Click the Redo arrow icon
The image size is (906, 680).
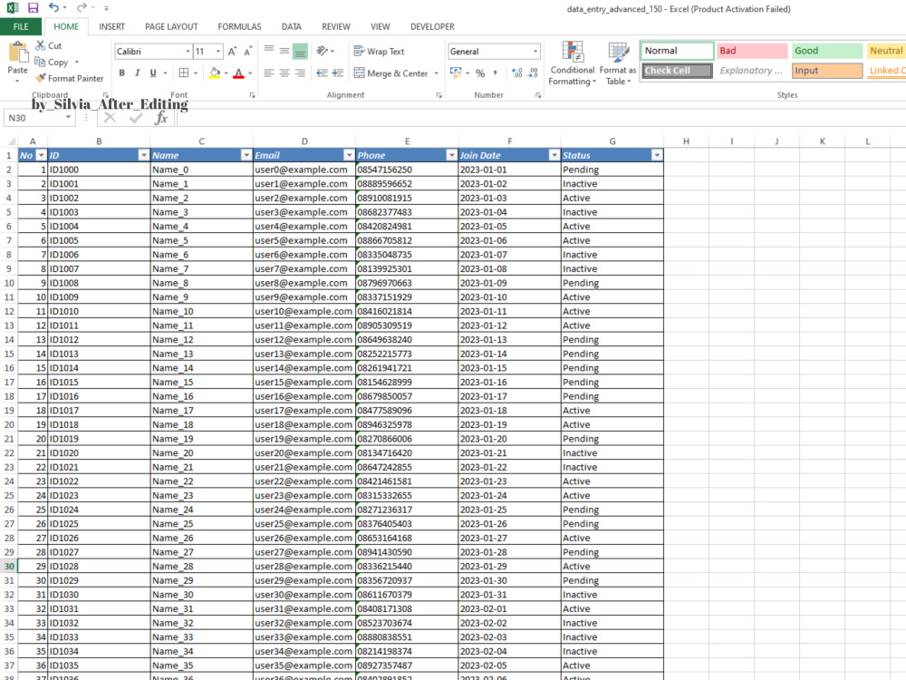[x=82, y=7]
